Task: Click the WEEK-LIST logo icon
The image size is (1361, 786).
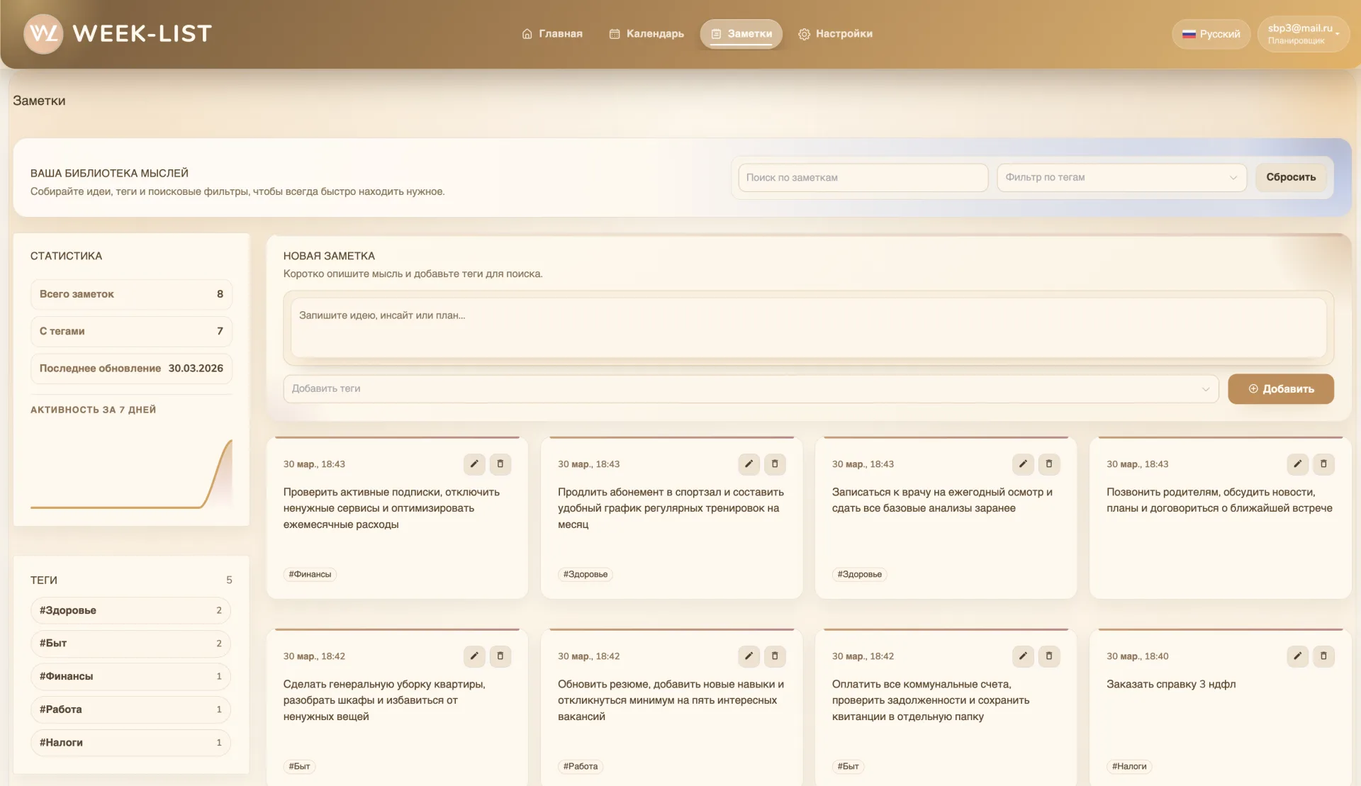Action: 43,33
